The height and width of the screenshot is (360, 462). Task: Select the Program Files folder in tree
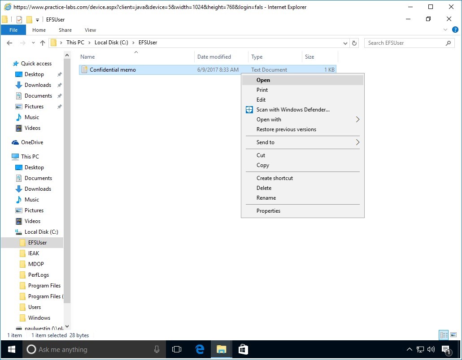[x=44, y=286]
